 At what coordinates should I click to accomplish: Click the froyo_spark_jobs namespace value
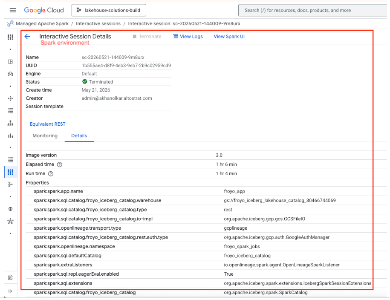(242, 246)
